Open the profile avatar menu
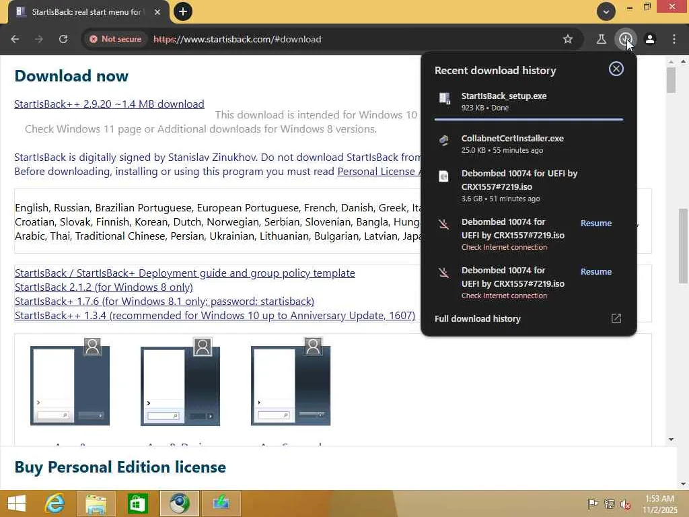This screenshot has width=689, height=517. [x=650, y=39]
